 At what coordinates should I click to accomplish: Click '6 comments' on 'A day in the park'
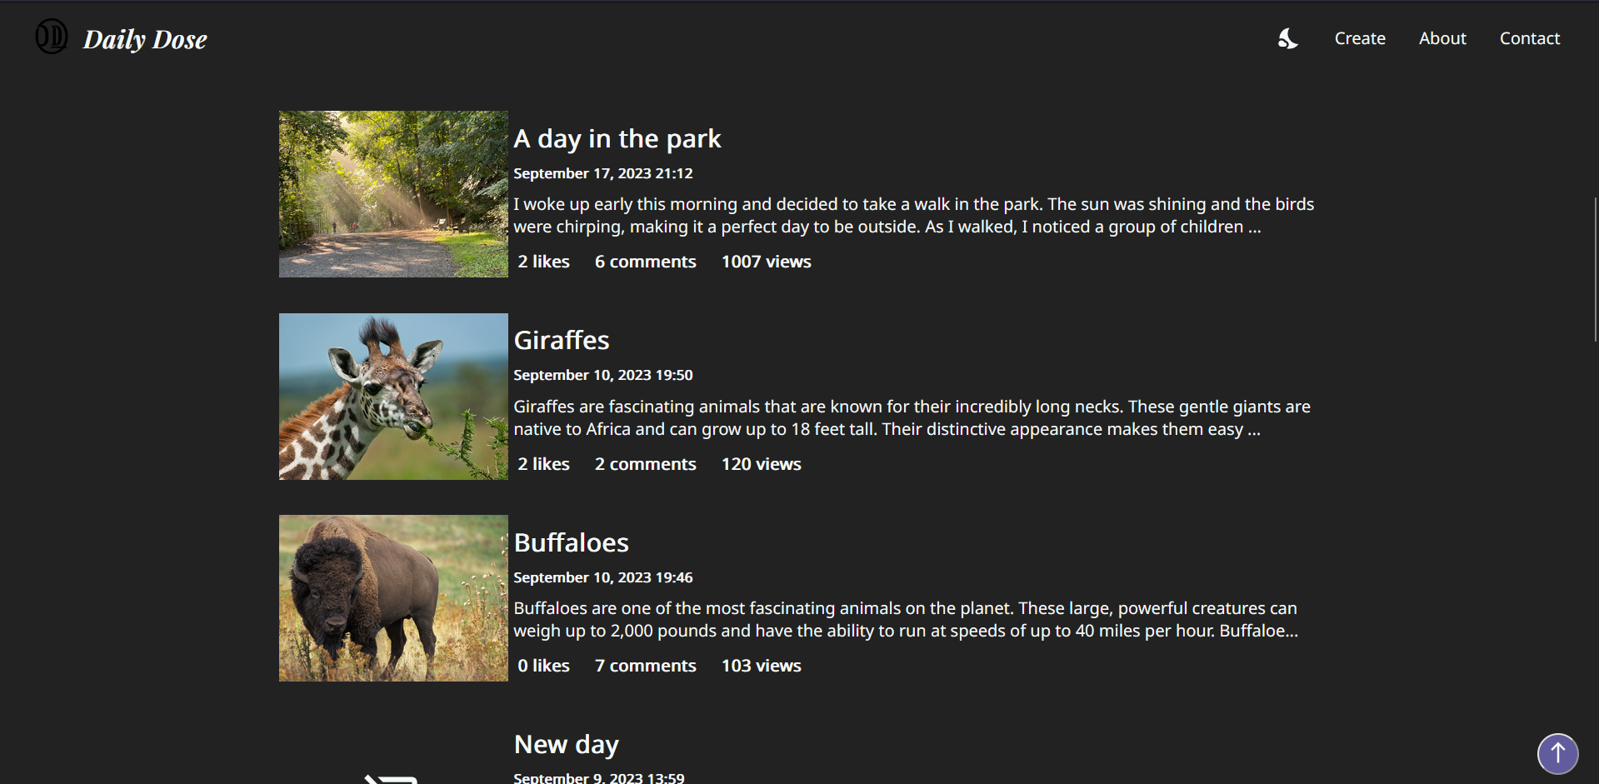[x=645, y=261]
